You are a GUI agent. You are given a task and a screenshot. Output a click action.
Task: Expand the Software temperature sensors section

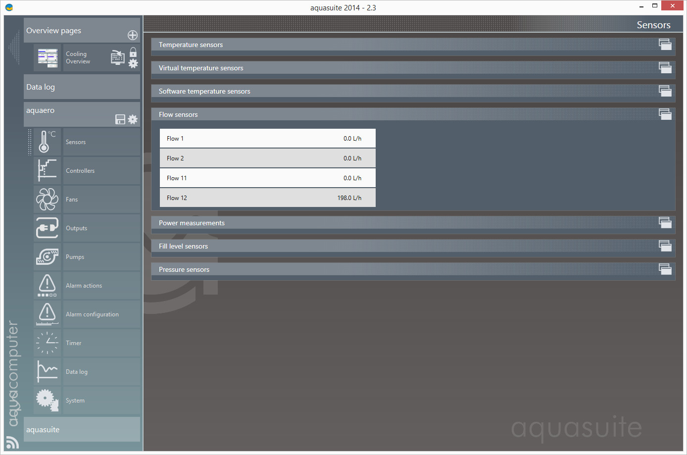point(413,91)
